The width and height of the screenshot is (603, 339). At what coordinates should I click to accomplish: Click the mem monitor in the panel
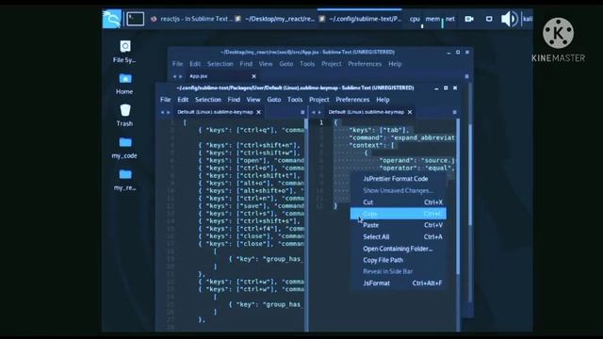tap(432, 19)
